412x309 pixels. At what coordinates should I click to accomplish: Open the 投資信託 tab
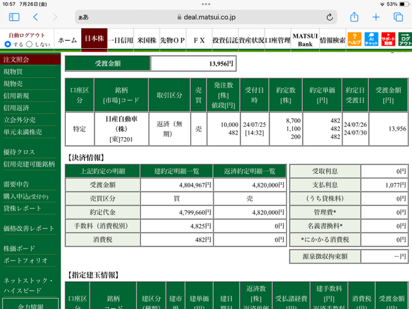click(225, 40)
